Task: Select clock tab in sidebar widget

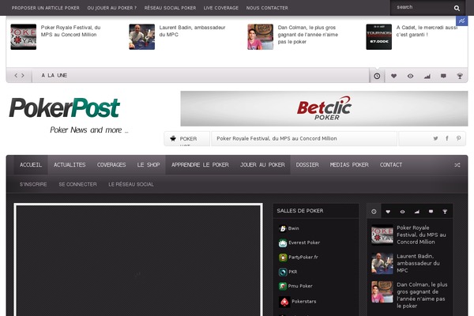Action: click(x=374, y=212)
